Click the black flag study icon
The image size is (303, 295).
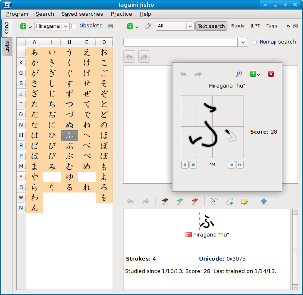165,201
